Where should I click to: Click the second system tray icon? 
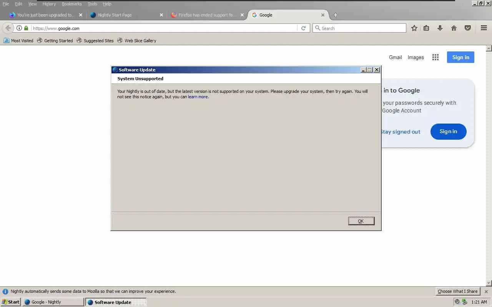pos(464,302)
